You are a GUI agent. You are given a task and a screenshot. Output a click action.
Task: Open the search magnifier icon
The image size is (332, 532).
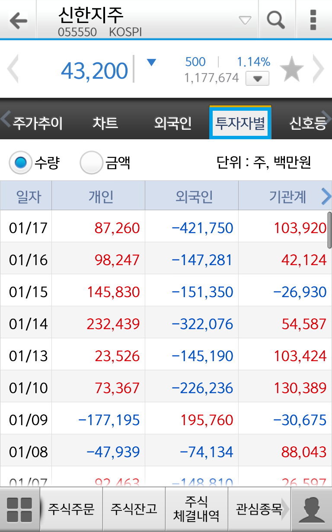click(x=276, y=19)
